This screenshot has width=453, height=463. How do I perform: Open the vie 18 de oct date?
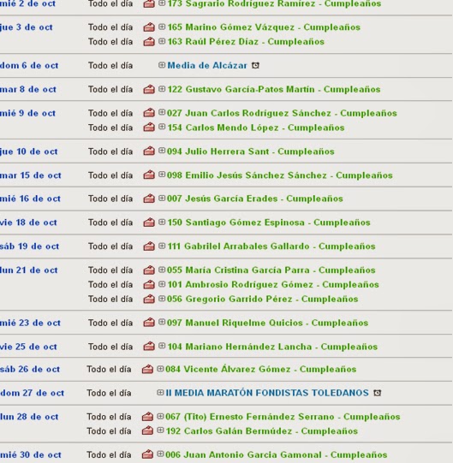[x=28, y=223]
